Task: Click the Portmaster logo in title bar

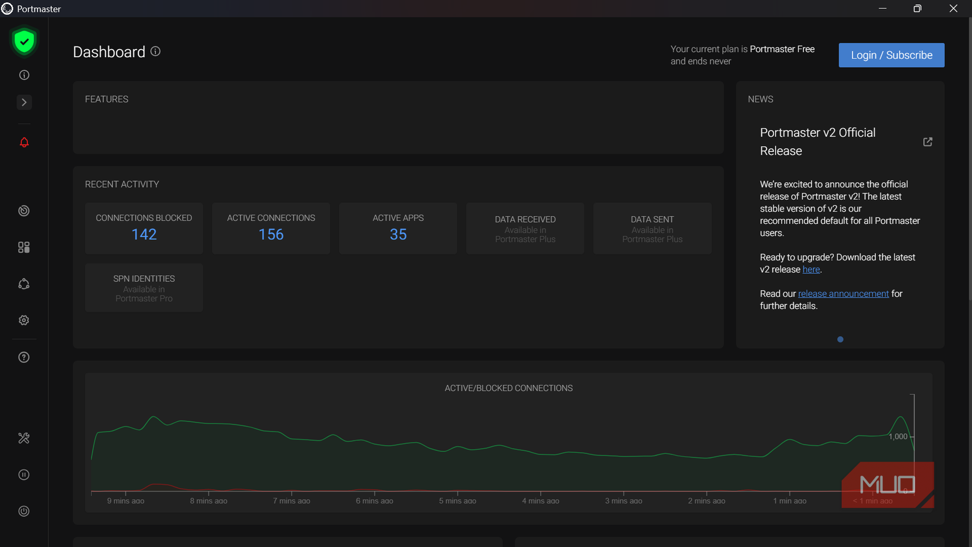Action: 7,9
